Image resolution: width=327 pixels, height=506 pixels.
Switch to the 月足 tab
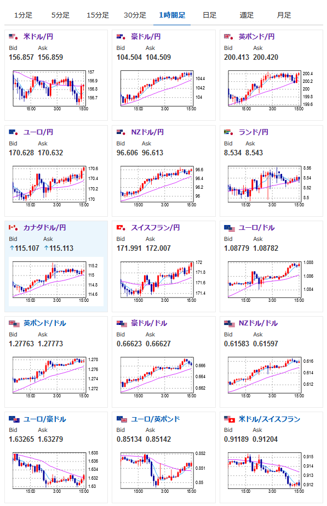(284, 15)
